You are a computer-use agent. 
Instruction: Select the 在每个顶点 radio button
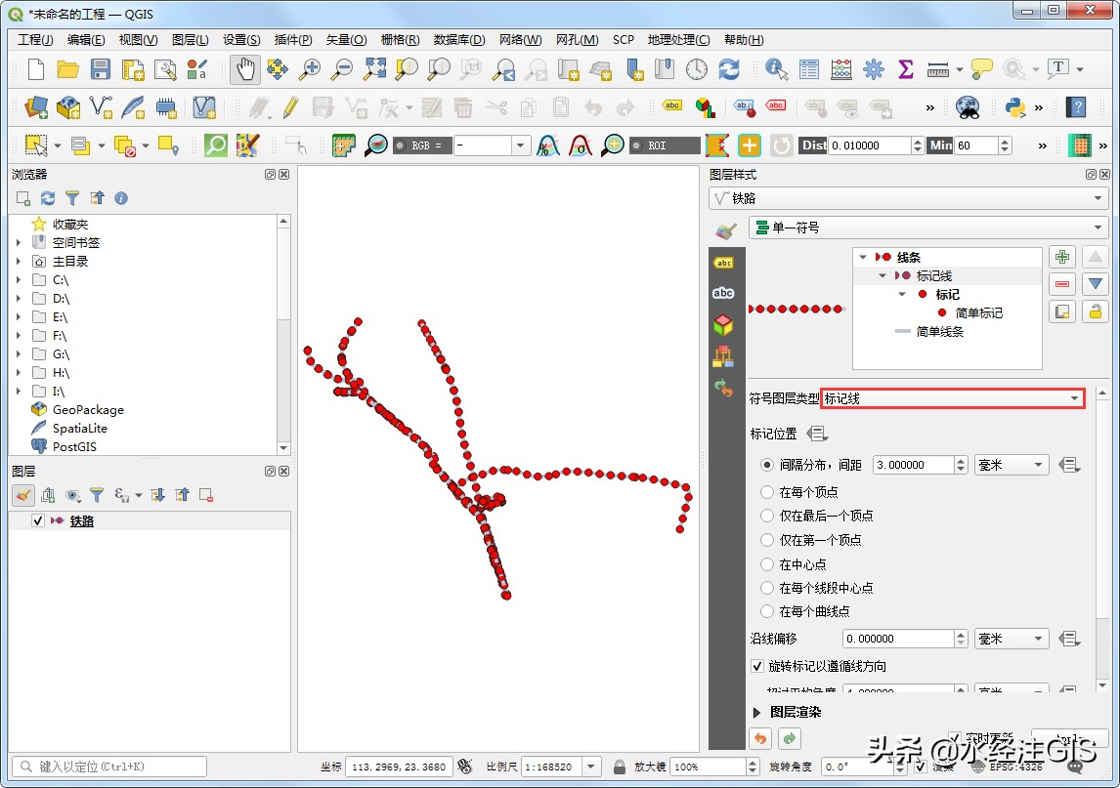pos(767,492)
